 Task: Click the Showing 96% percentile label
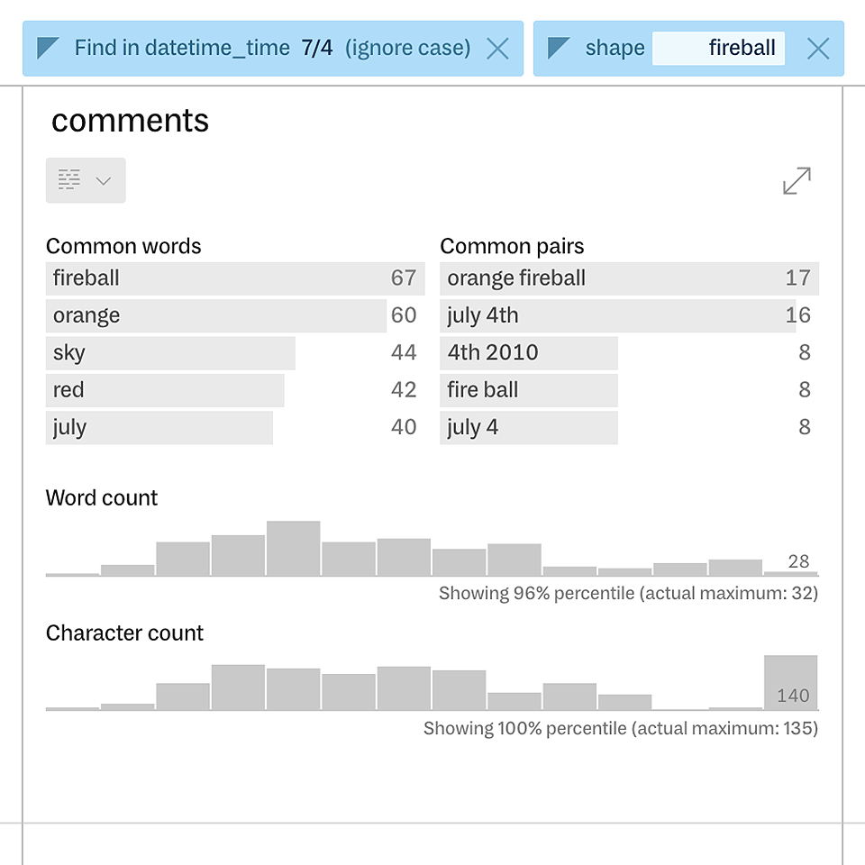point(628,593)
